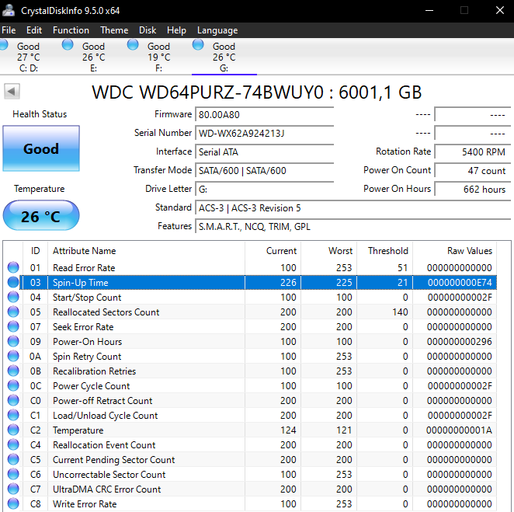Click the Power On Count 47 count value
514x512 pixels.
click(x=472, y=171)
